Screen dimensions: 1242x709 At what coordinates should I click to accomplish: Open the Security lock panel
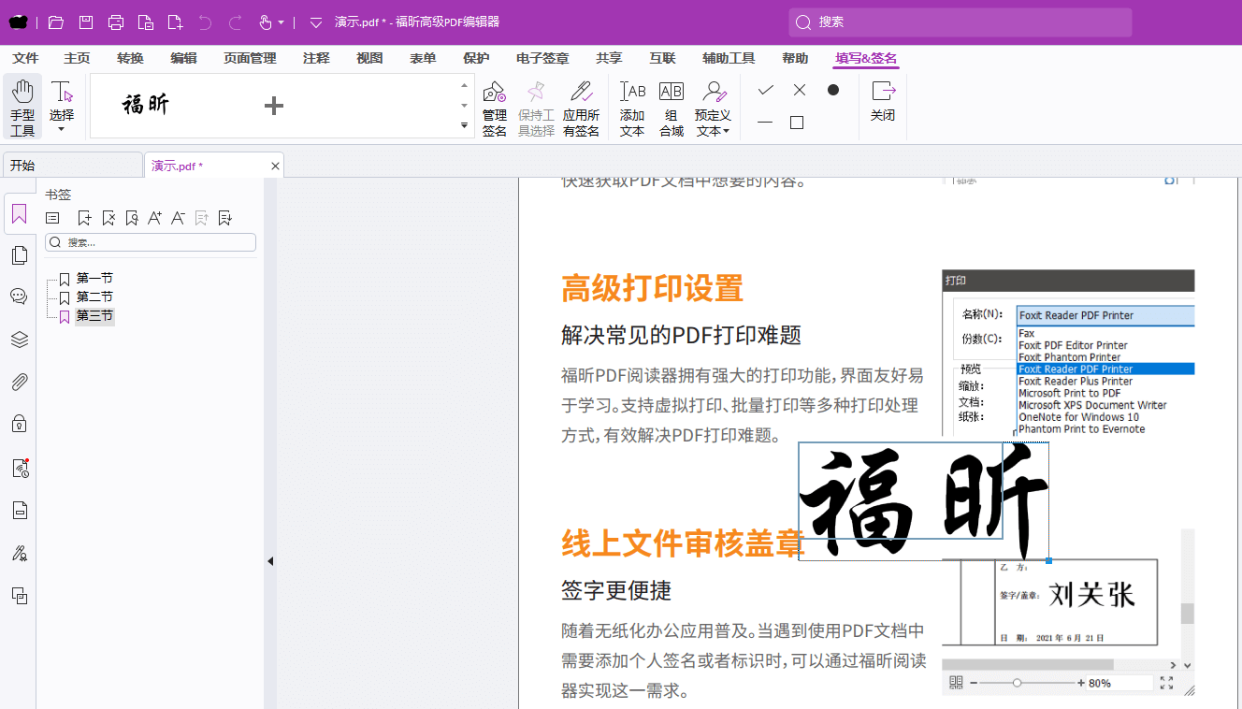pyautogui.click(x=19, y=424)
